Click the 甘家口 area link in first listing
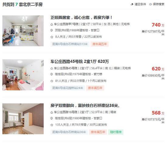Screen dimensions: 167x143 [x=95, y=30]
